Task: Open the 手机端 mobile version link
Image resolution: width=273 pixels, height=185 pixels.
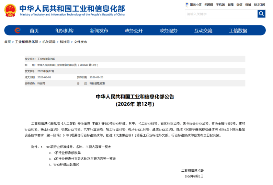Action: tap(220, 5)
